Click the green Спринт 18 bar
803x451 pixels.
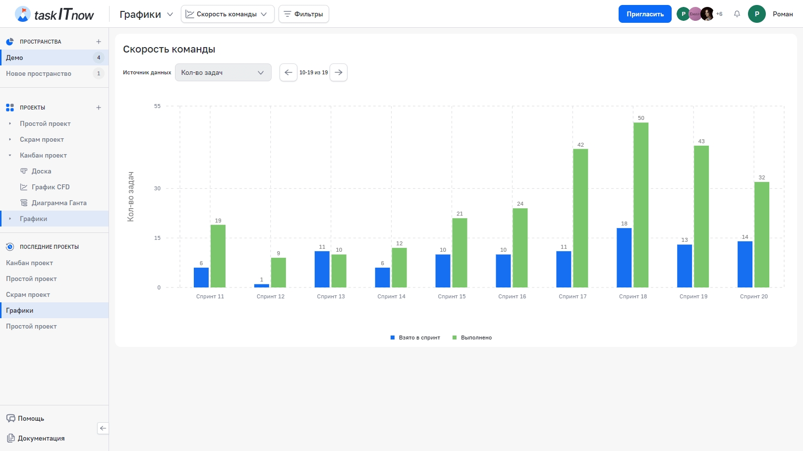(640, 205)
